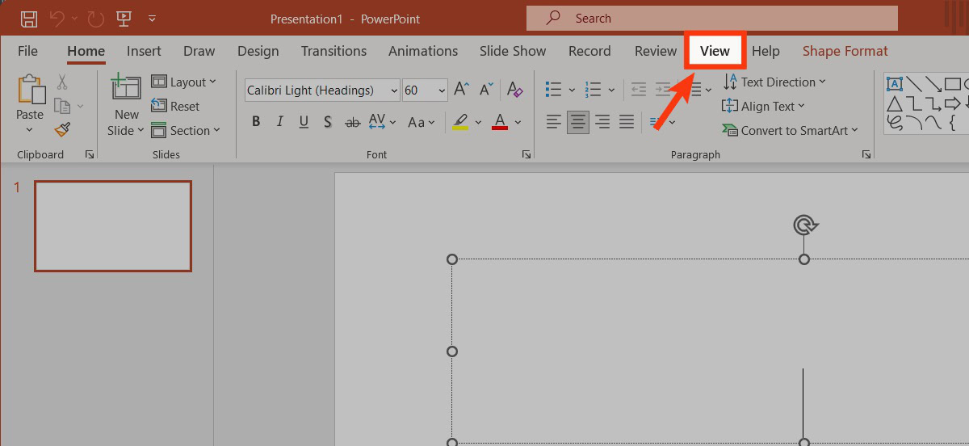Click the Save icon in title bar
The width and height of the screenshot is (969, 446).
point(28,18)
